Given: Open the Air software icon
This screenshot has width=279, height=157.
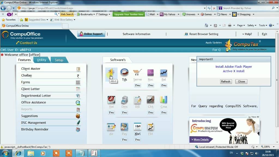Looking at the screenshot, I should point(111,127).
